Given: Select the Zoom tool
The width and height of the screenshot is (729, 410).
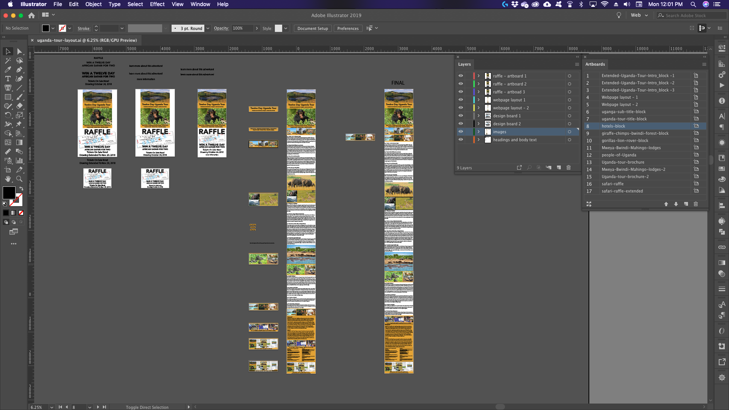Looking at the screenshot, I should [x=20, y=179].
